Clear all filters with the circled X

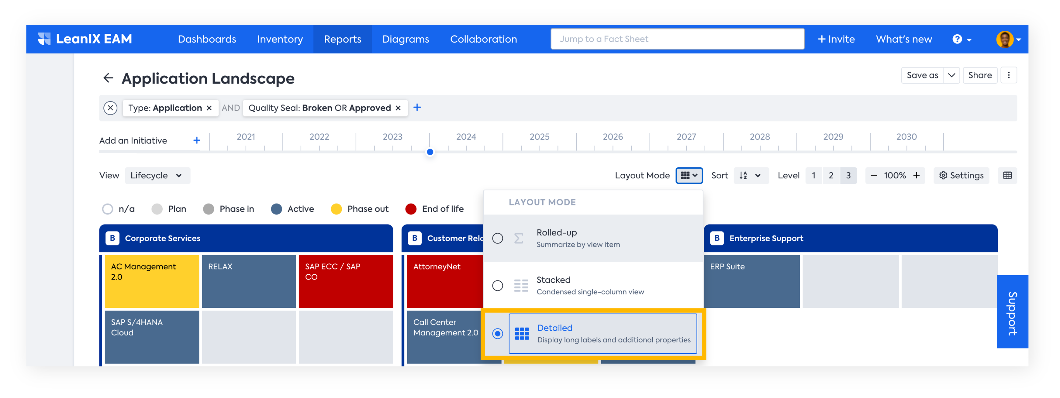point(110,108)
